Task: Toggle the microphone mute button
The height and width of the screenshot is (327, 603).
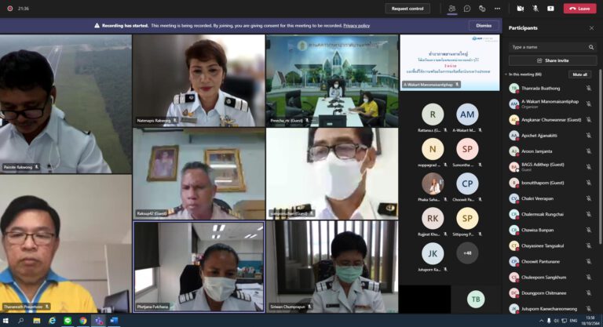Action: point(535,9)
